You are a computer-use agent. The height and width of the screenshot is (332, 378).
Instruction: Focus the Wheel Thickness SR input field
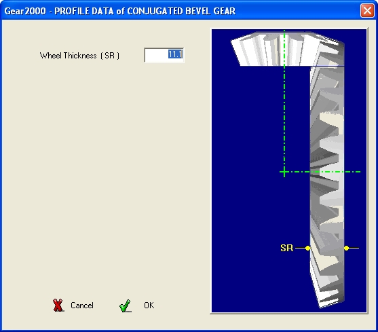tap(164, 55)
